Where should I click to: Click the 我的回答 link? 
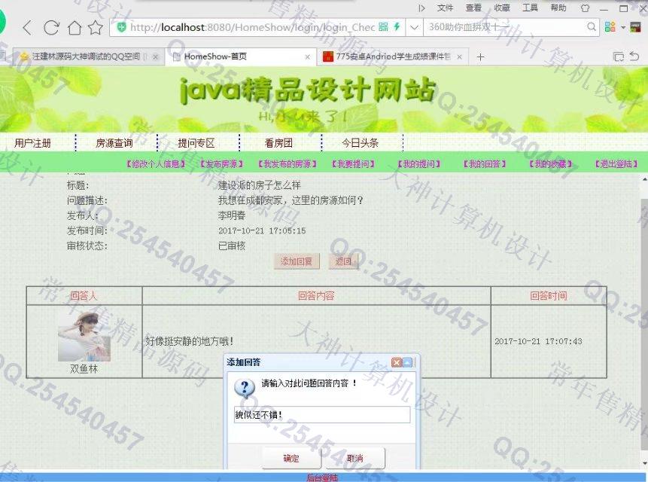[485, 164]
